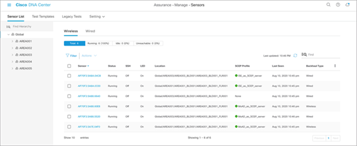
Task: Click the Cisco DNA Center logo
Action: click(x=33, y=5)
